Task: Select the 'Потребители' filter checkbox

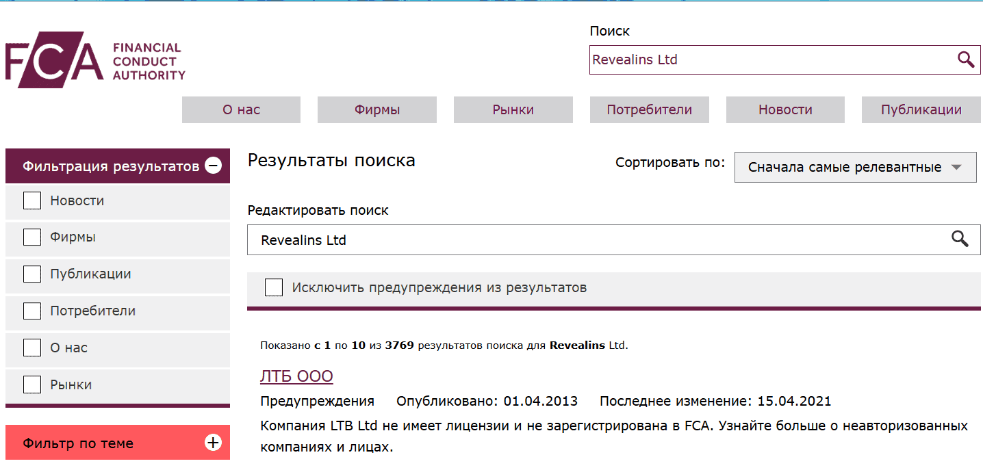Action: (31, 310)
